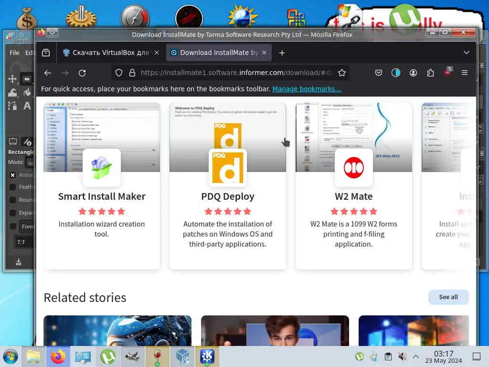Select the Bucket Fill tool in the background editor
Viewport: 489px width, 367px height.
[x=27, y=92]
